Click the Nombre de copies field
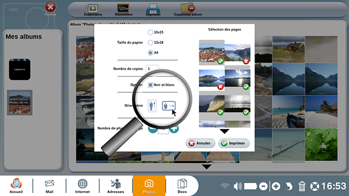349x196 pixels. 152,69
